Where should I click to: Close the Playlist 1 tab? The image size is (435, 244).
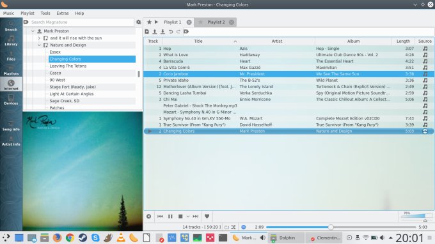pyautogui.click(x=189, y=22)
